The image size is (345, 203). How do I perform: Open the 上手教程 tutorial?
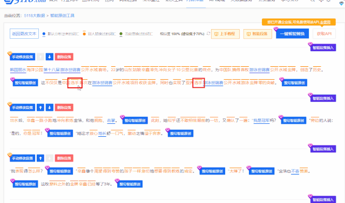click(225, 34)
